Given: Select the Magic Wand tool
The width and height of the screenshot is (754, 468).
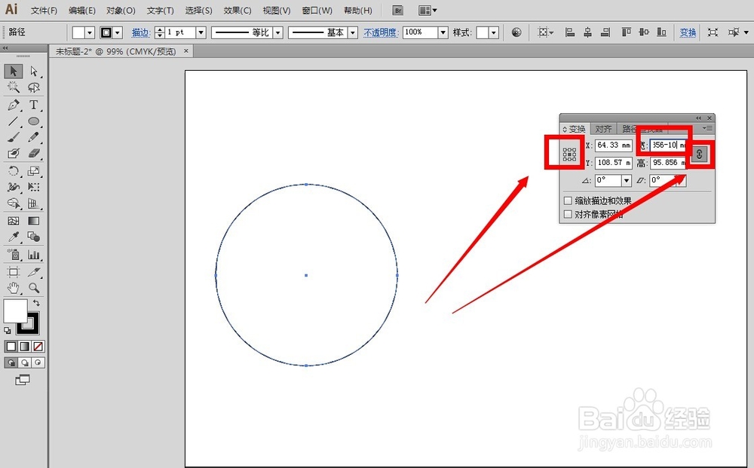Looking at the screenshot, I should tap(14, 87).
